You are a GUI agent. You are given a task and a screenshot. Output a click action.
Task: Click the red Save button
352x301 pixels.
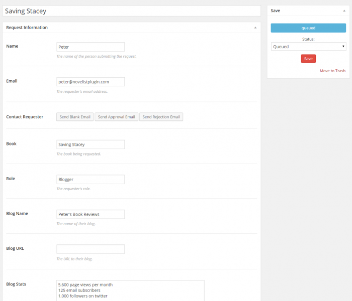(x=308, y=59)
